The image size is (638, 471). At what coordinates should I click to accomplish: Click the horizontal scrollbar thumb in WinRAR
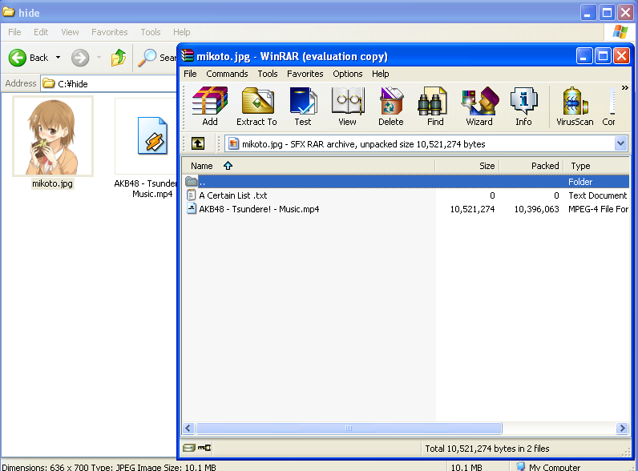[x=349, y=428]
